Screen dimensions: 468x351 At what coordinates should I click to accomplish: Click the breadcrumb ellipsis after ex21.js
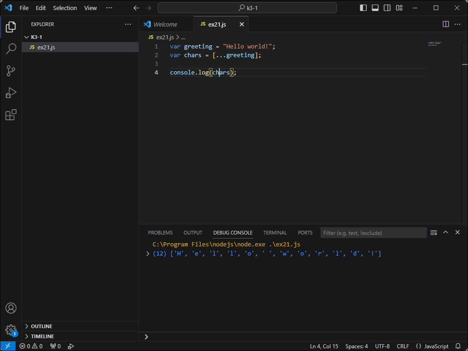183,37
